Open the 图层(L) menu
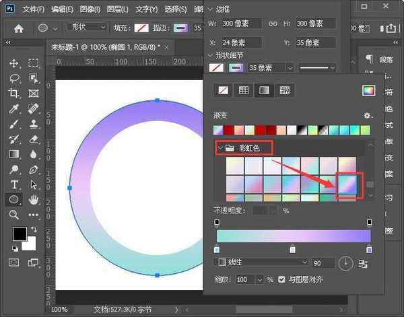The height and width of the screenshot is (317, 404). click(117, 9)
